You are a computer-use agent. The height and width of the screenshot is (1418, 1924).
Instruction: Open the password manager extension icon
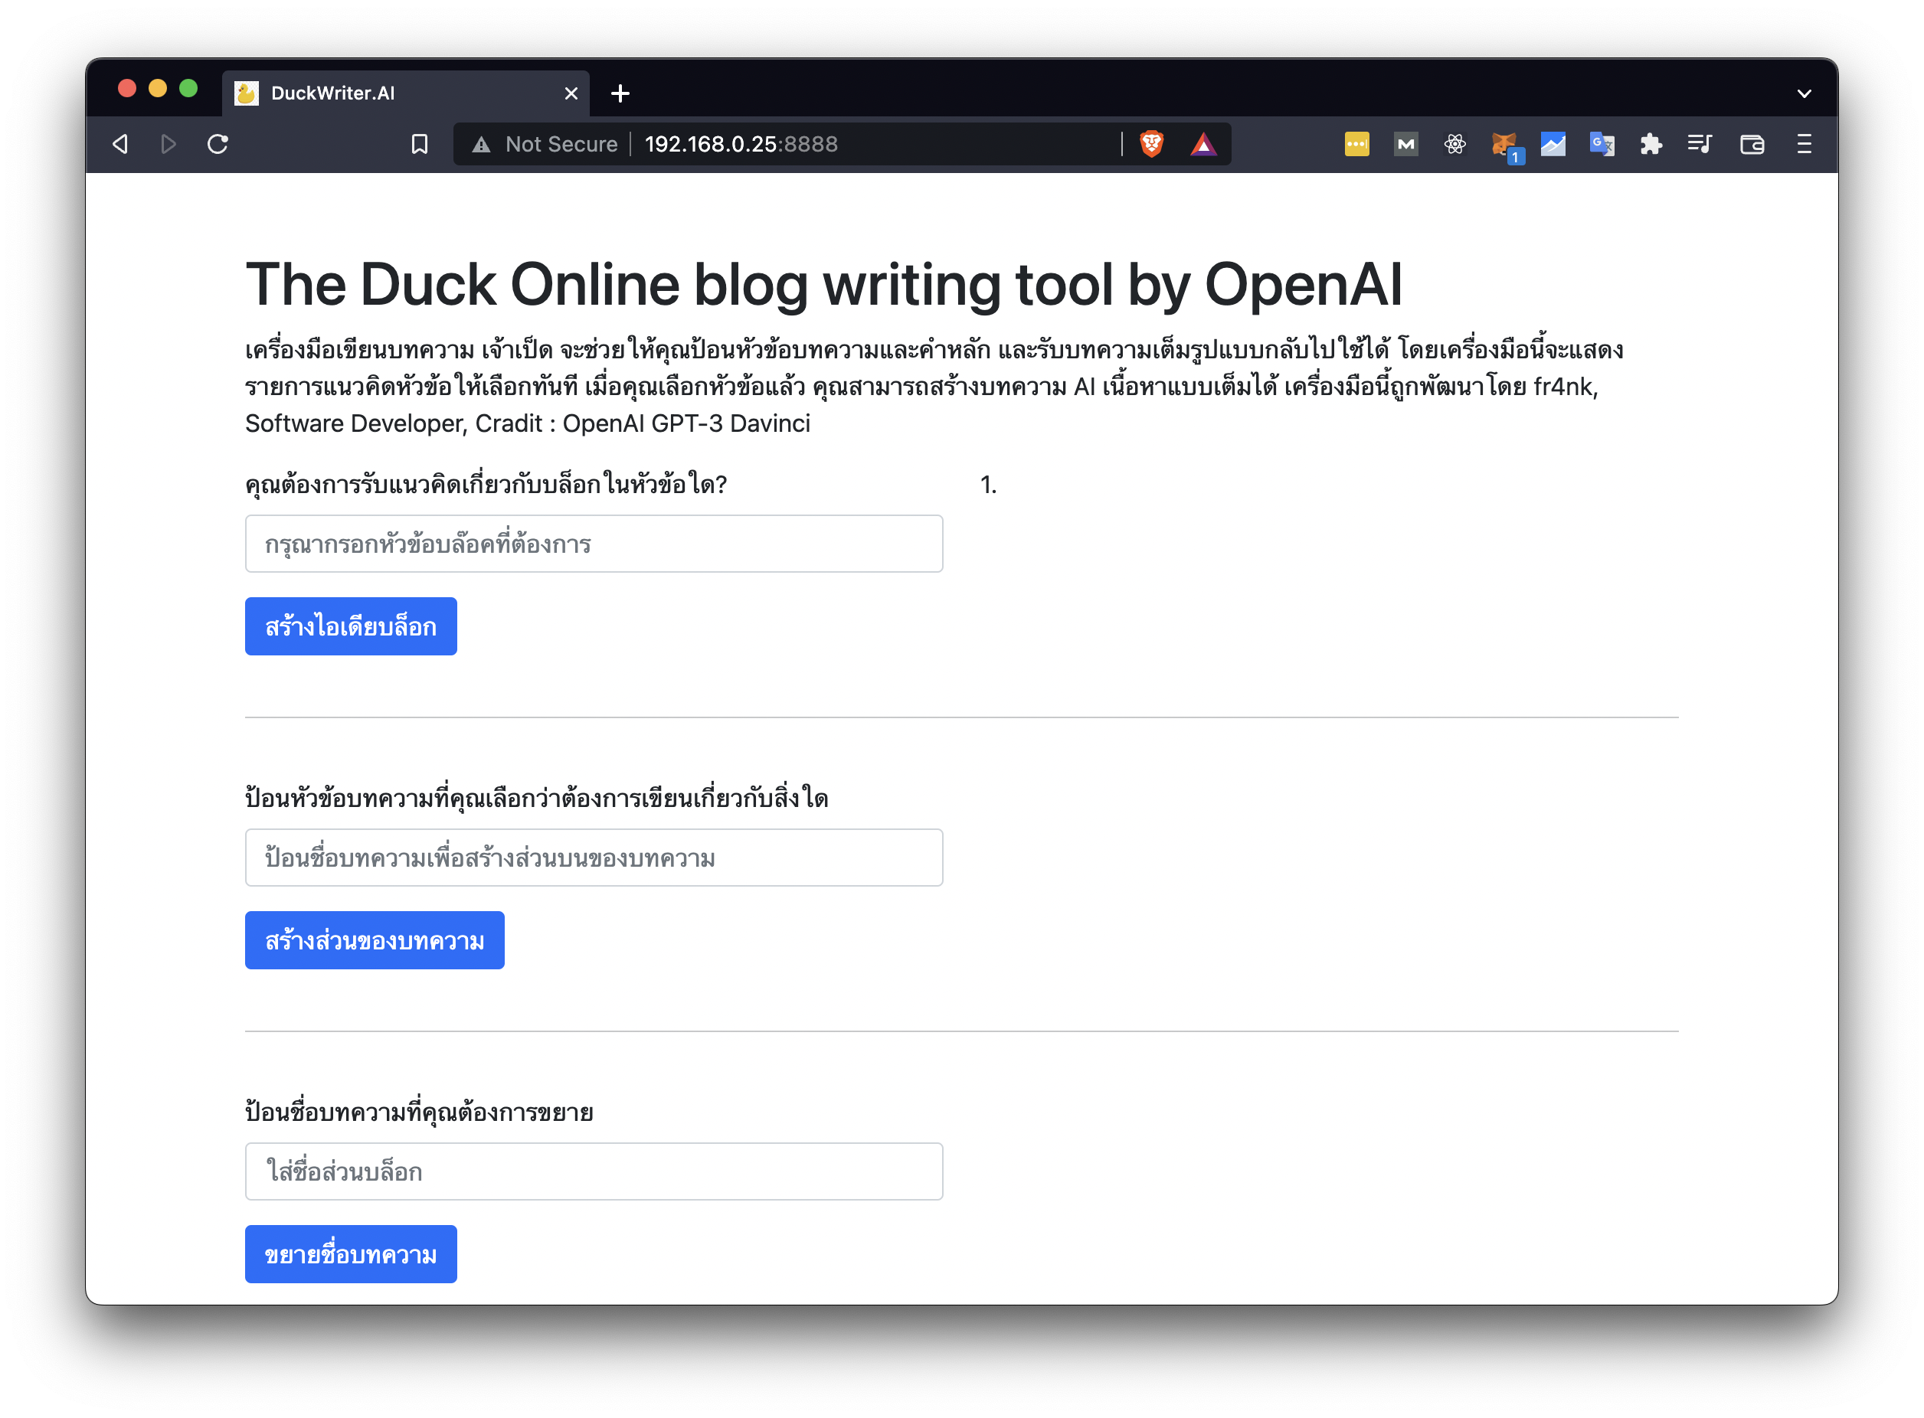point(1356,144)
